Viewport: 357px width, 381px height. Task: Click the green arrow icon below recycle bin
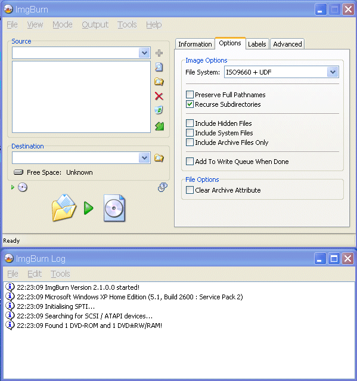(x=160, y=126)
